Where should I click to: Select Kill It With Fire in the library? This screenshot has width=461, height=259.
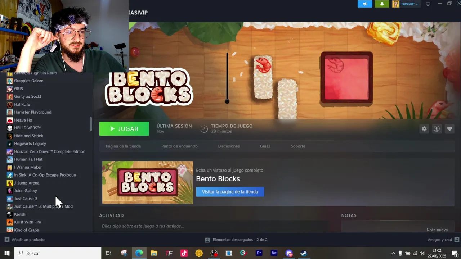[x=27, y=222]
